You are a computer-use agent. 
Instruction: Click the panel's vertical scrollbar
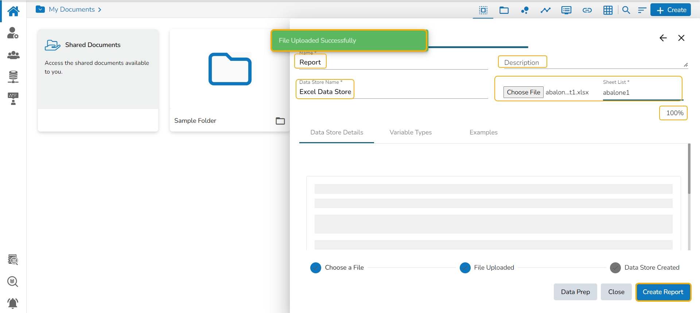689,169
